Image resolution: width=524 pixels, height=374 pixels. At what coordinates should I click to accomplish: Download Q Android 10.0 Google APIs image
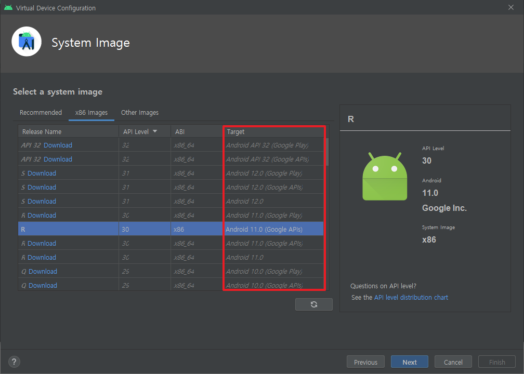[43, 286]
